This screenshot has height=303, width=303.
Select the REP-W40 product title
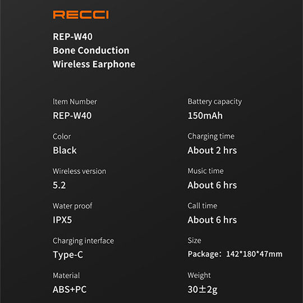pos(72,36)
